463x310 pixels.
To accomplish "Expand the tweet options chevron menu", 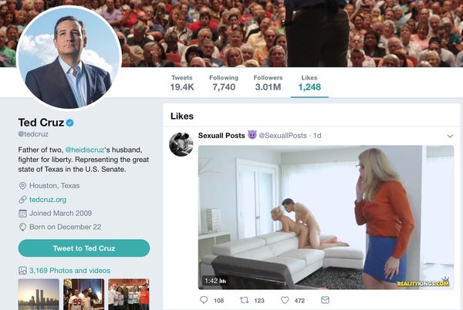I will [x=450, y=136].
